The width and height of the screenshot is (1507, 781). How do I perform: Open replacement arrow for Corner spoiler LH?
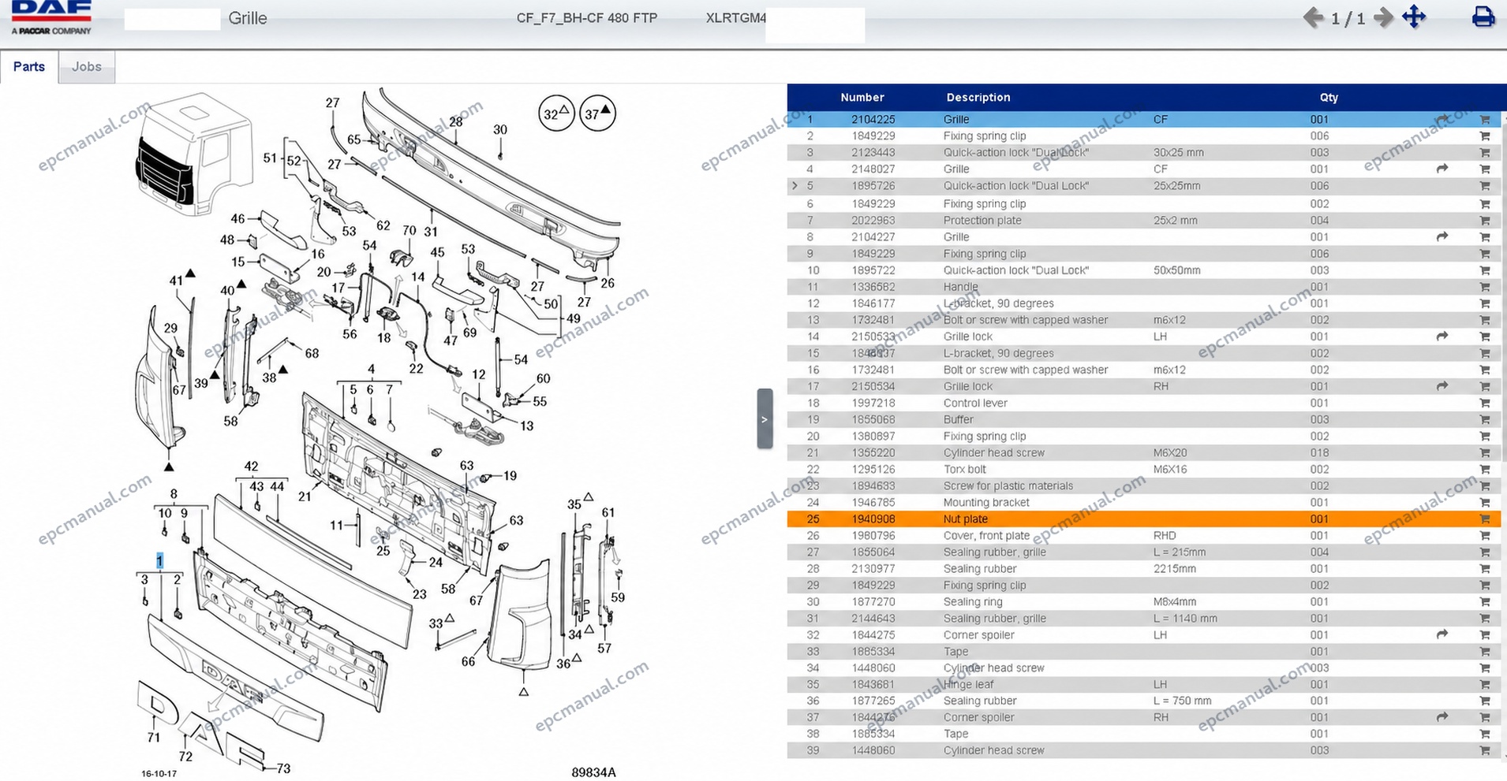1442,634
